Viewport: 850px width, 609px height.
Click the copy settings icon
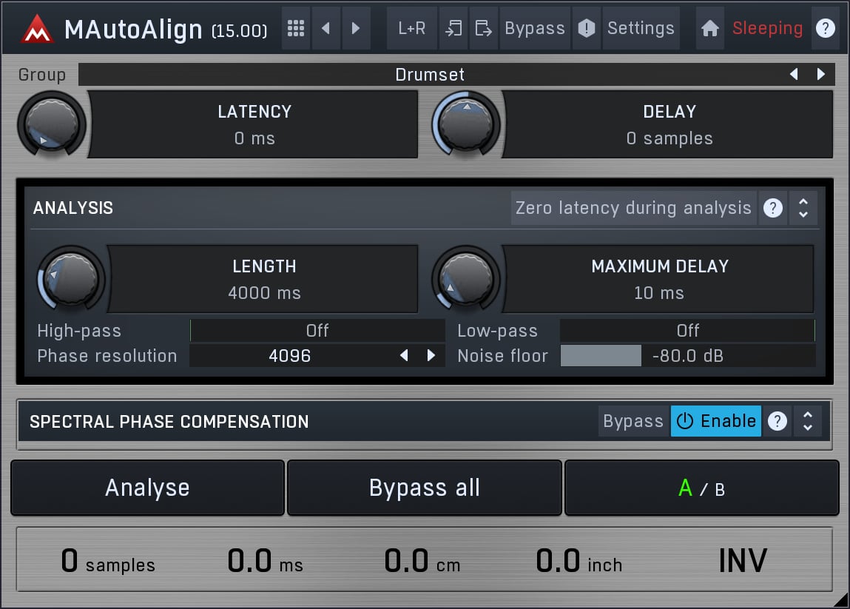coord(453,29)
